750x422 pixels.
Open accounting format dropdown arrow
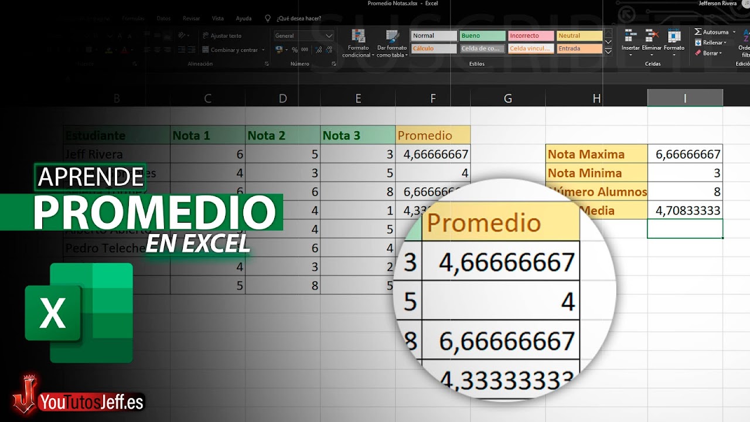286,50
